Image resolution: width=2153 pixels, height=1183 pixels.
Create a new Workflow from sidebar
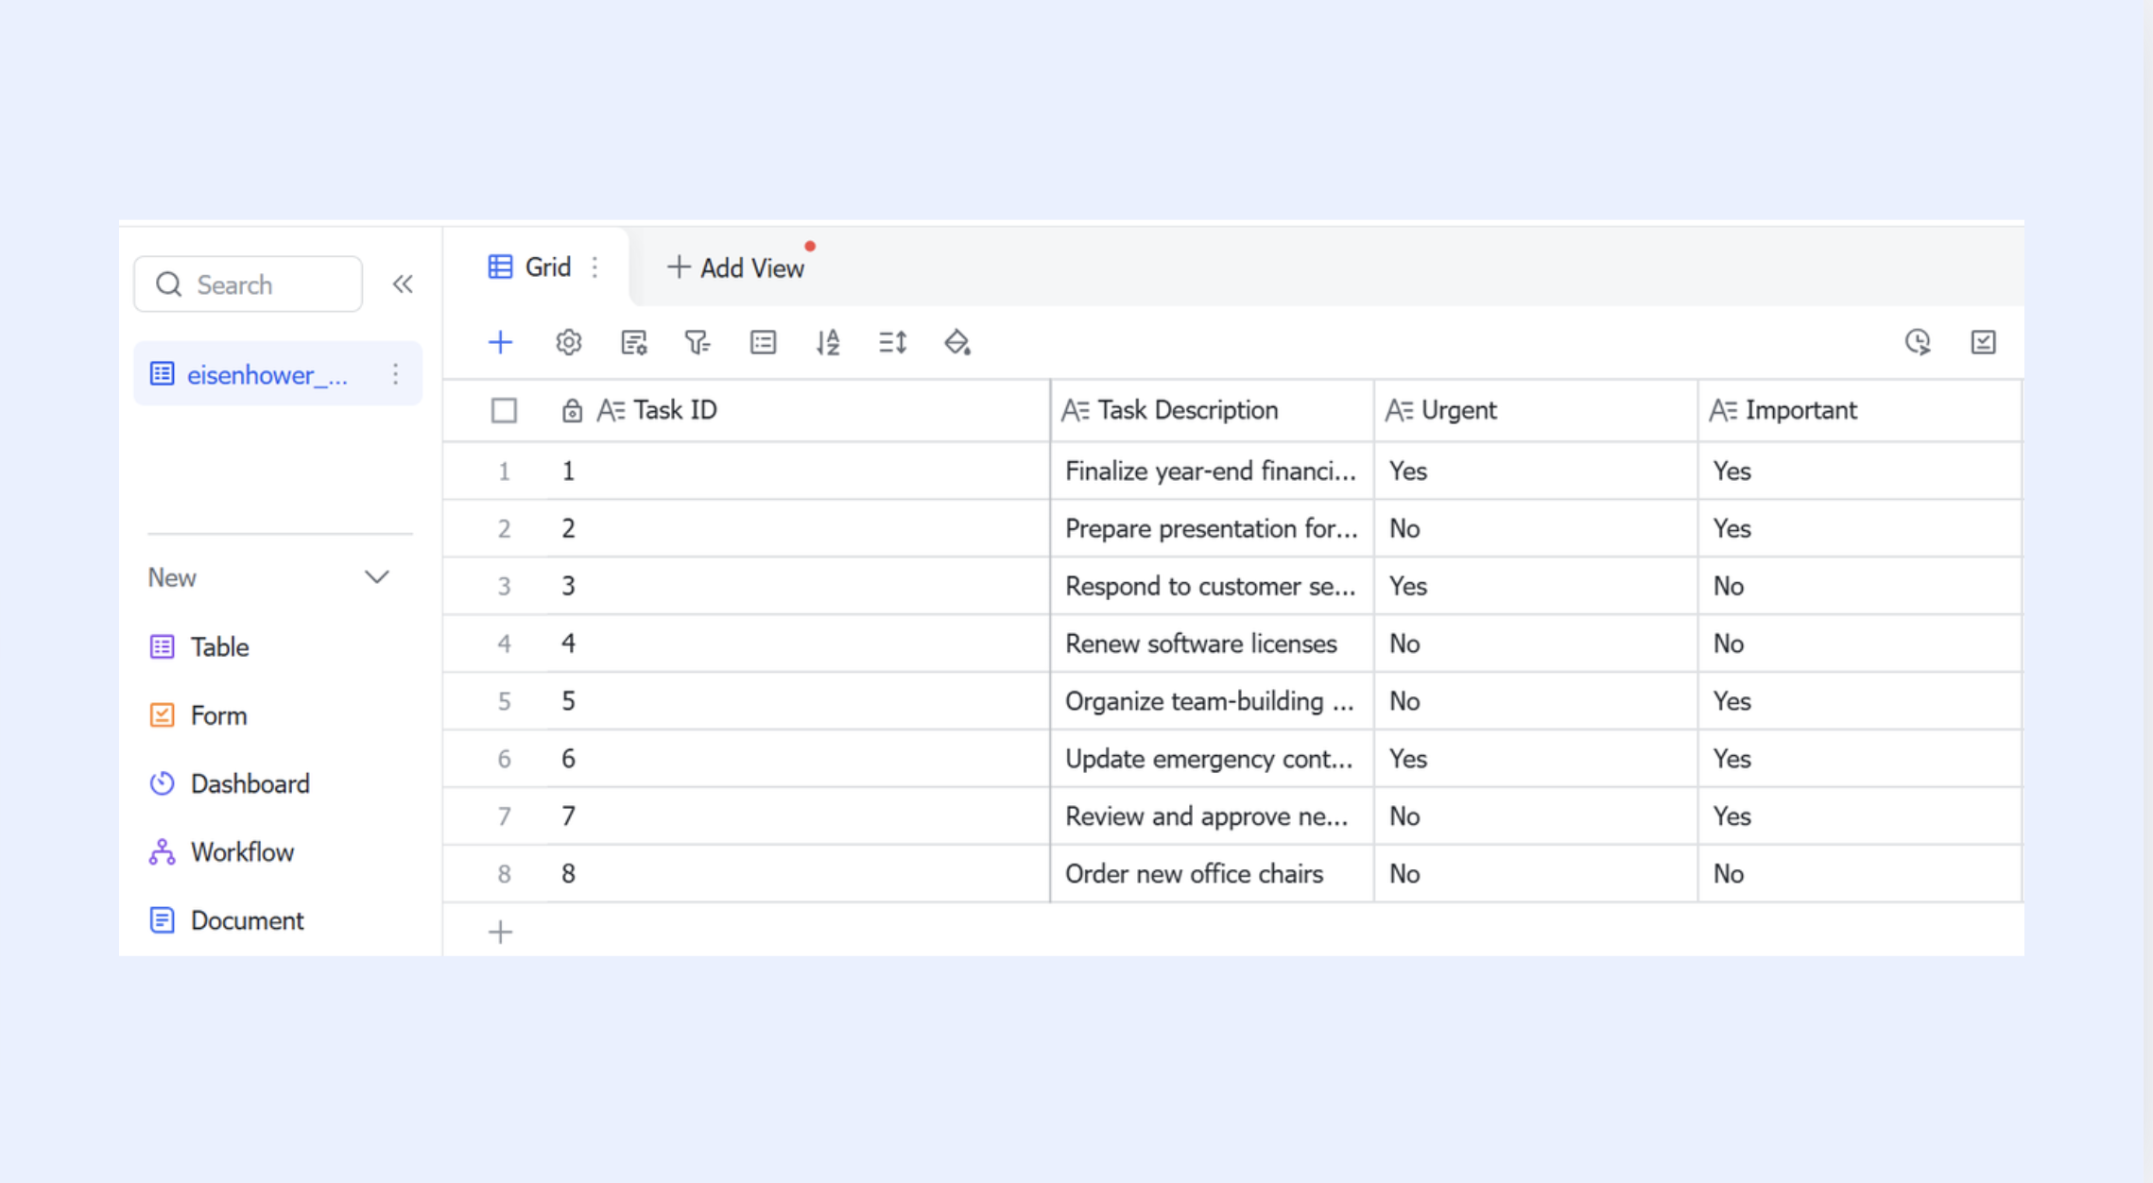click(x=221, y=851)
